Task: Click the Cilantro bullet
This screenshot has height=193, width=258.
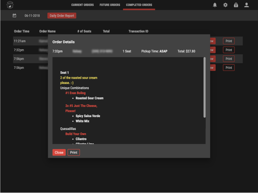Action: pyautogui.click(x=81, y=139)
